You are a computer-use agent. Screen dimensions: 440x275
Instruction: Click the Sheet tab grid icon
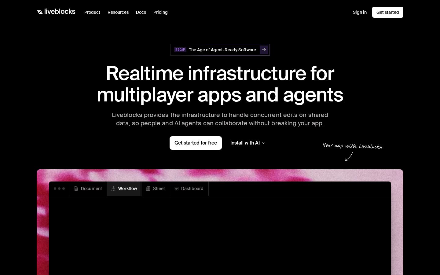pos(148,189)
